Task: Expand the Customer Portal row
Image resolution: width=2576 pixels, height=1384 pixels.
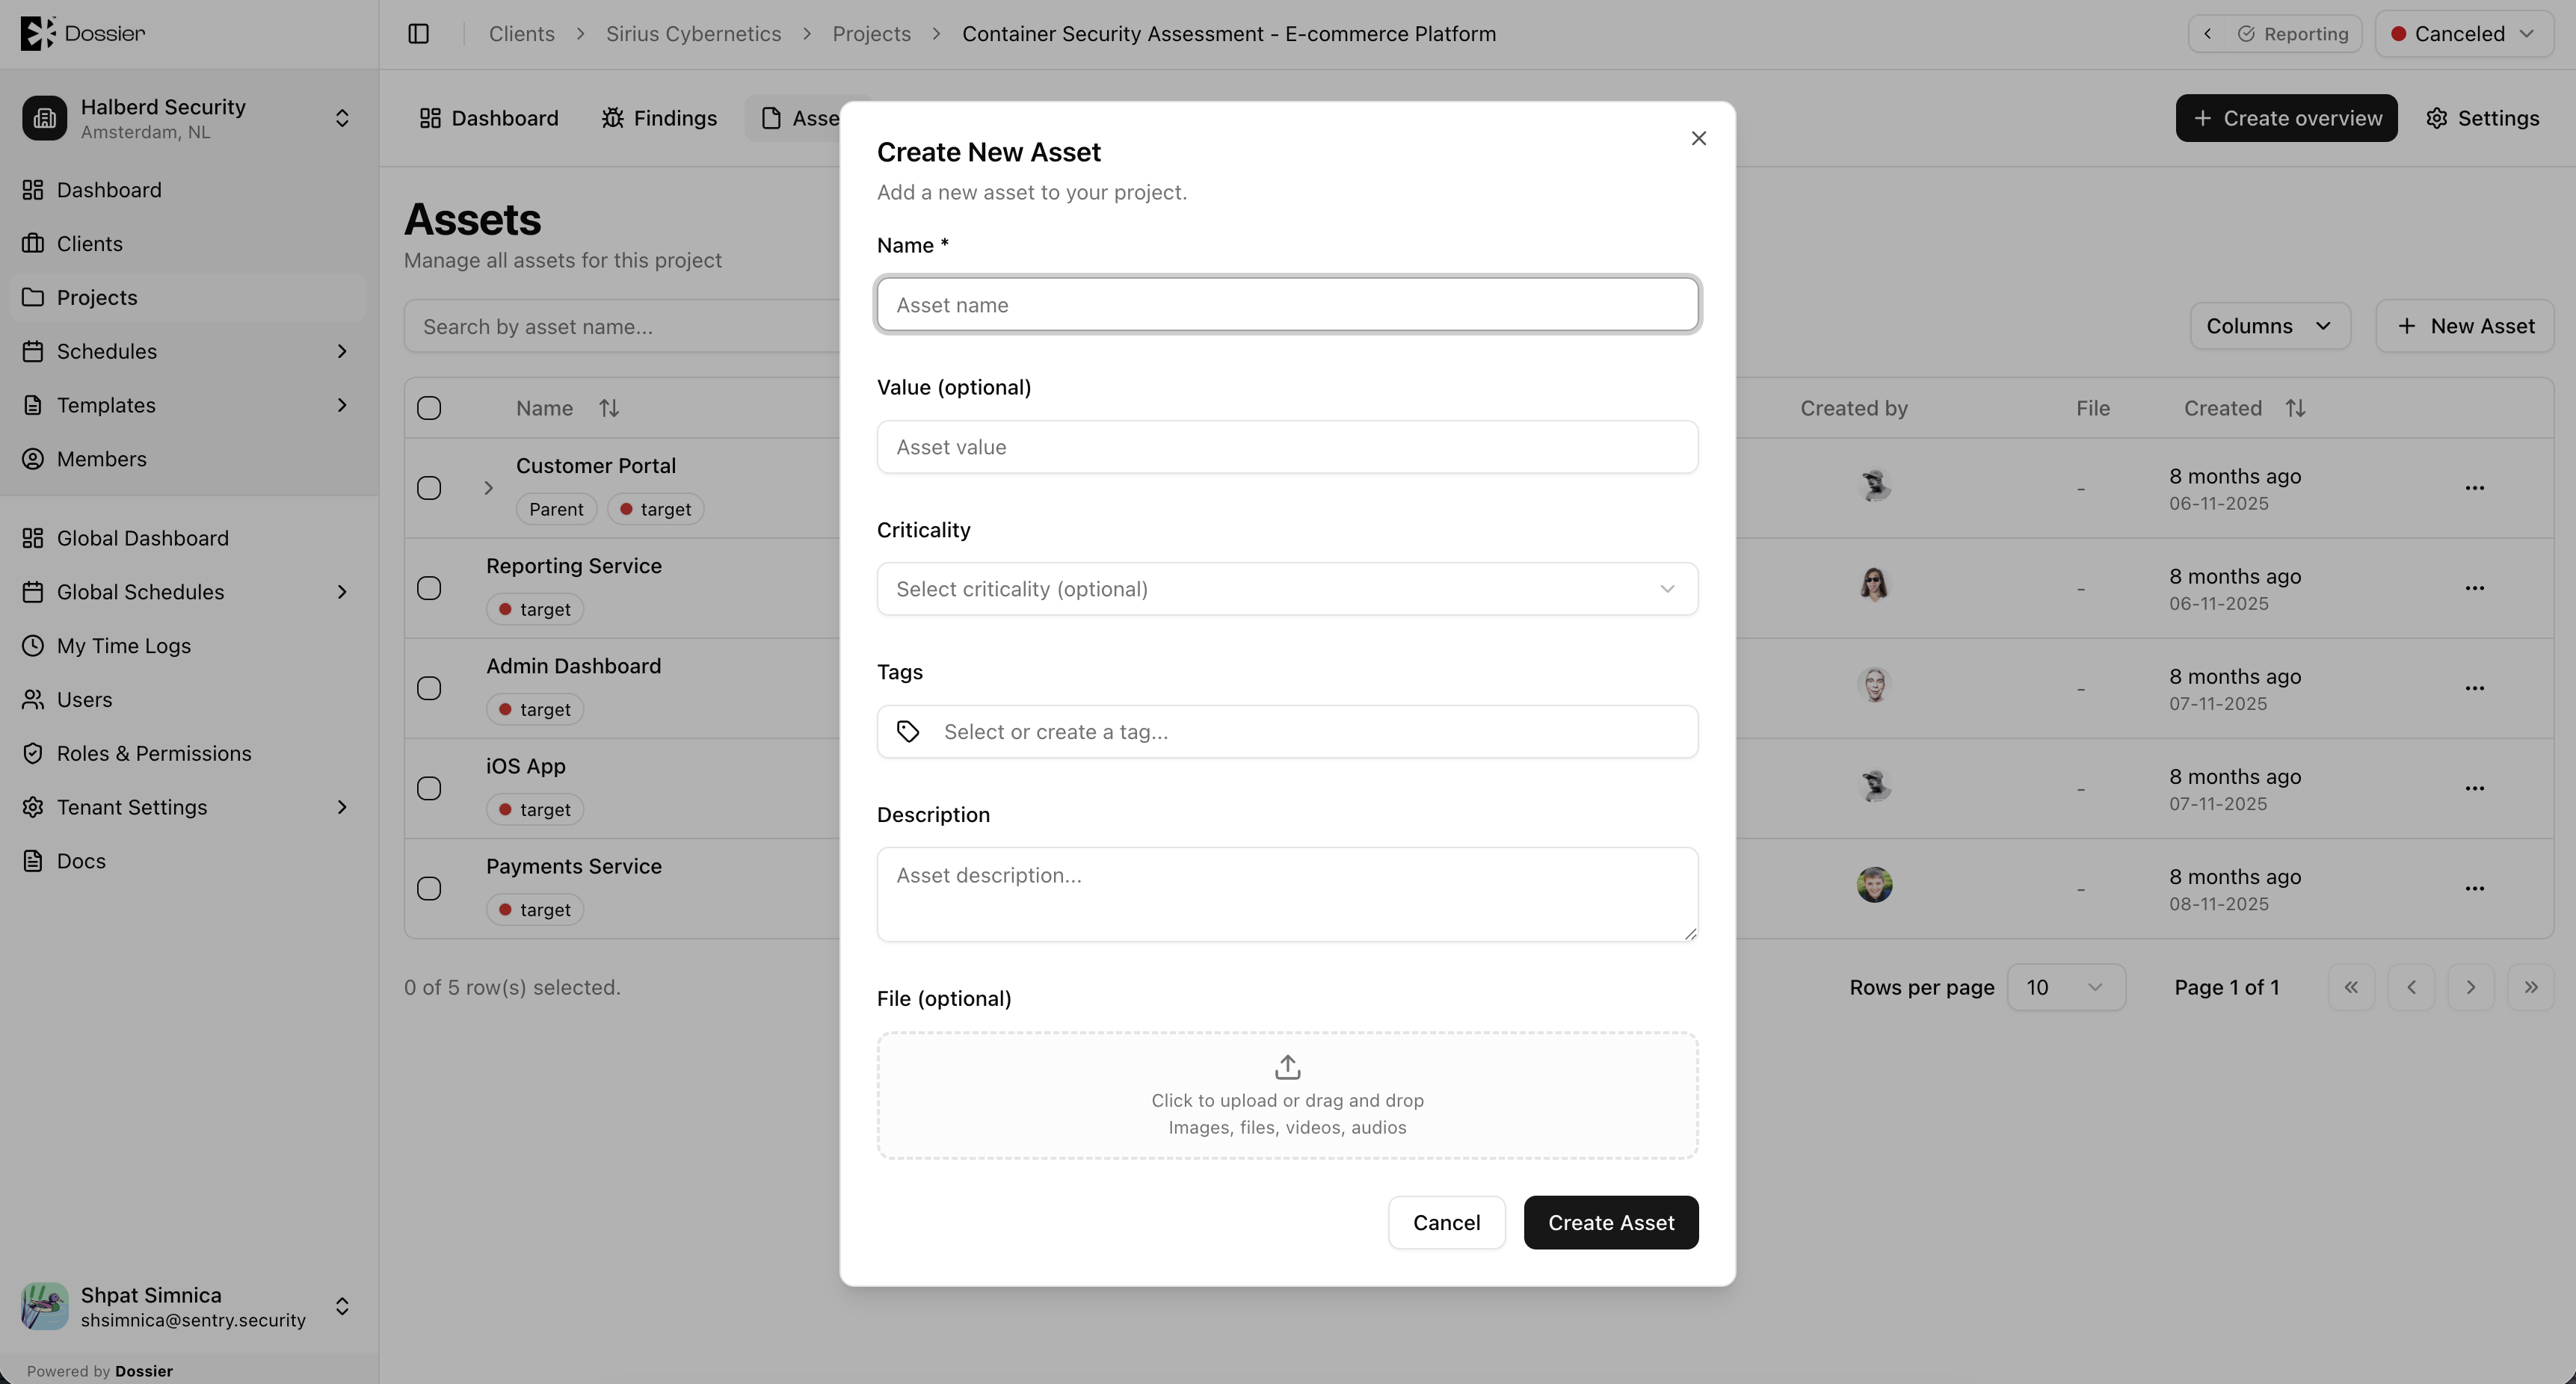Action: point(489,488)
